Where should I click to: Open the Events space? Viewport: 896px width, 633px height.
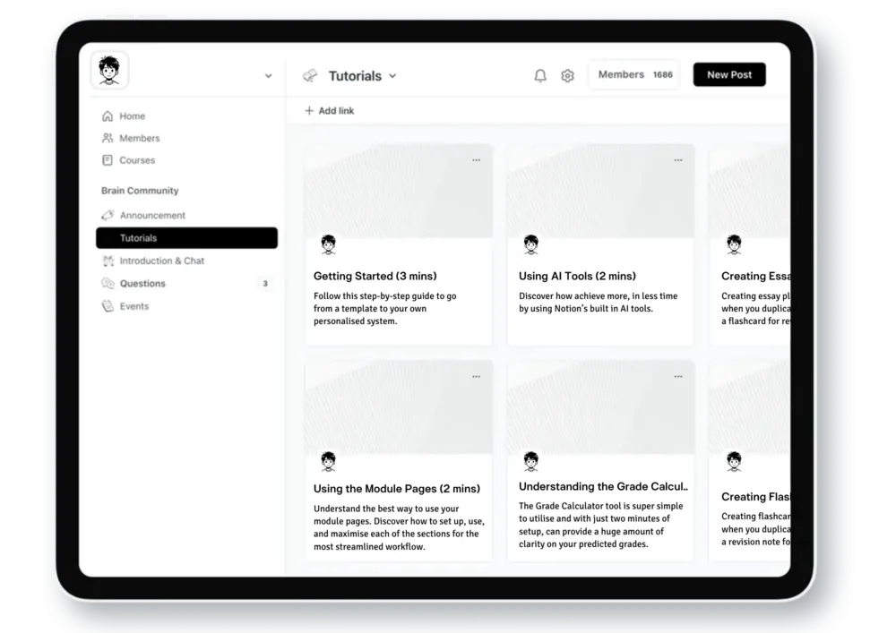click(x=187, y=306)
